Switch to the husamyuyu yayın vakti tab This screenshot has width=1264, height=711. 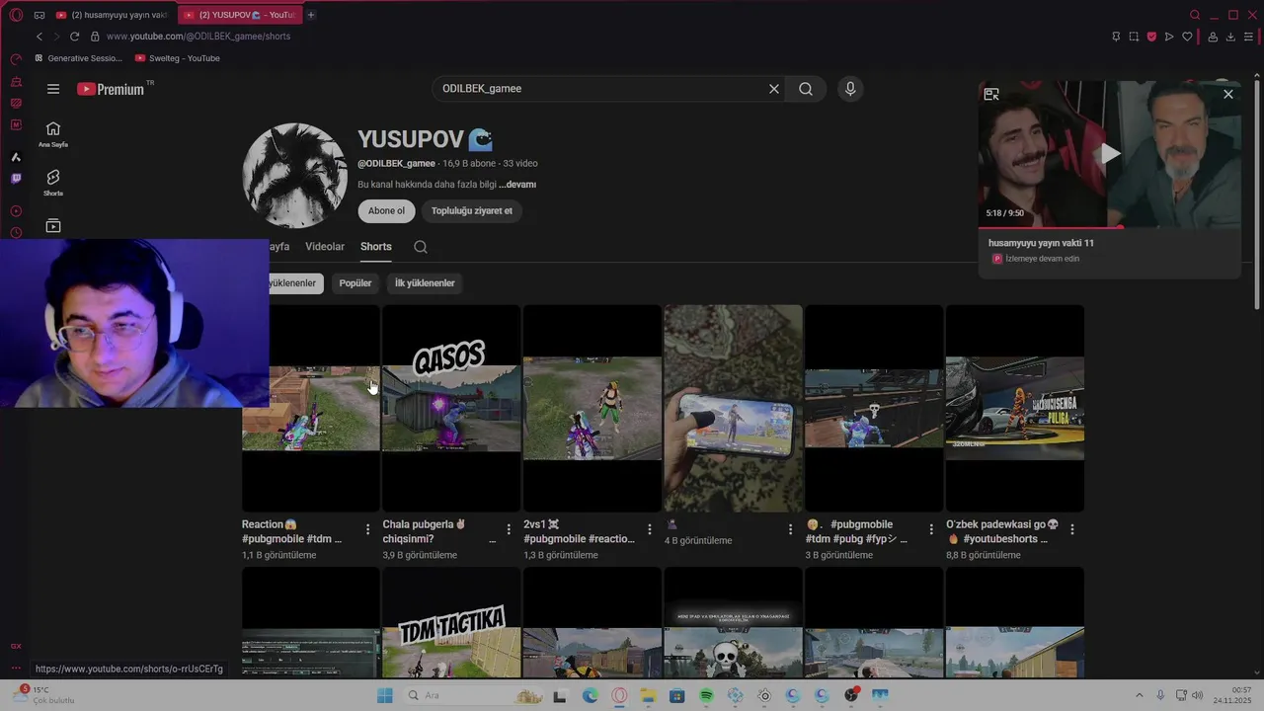click(x=112, y=15)
